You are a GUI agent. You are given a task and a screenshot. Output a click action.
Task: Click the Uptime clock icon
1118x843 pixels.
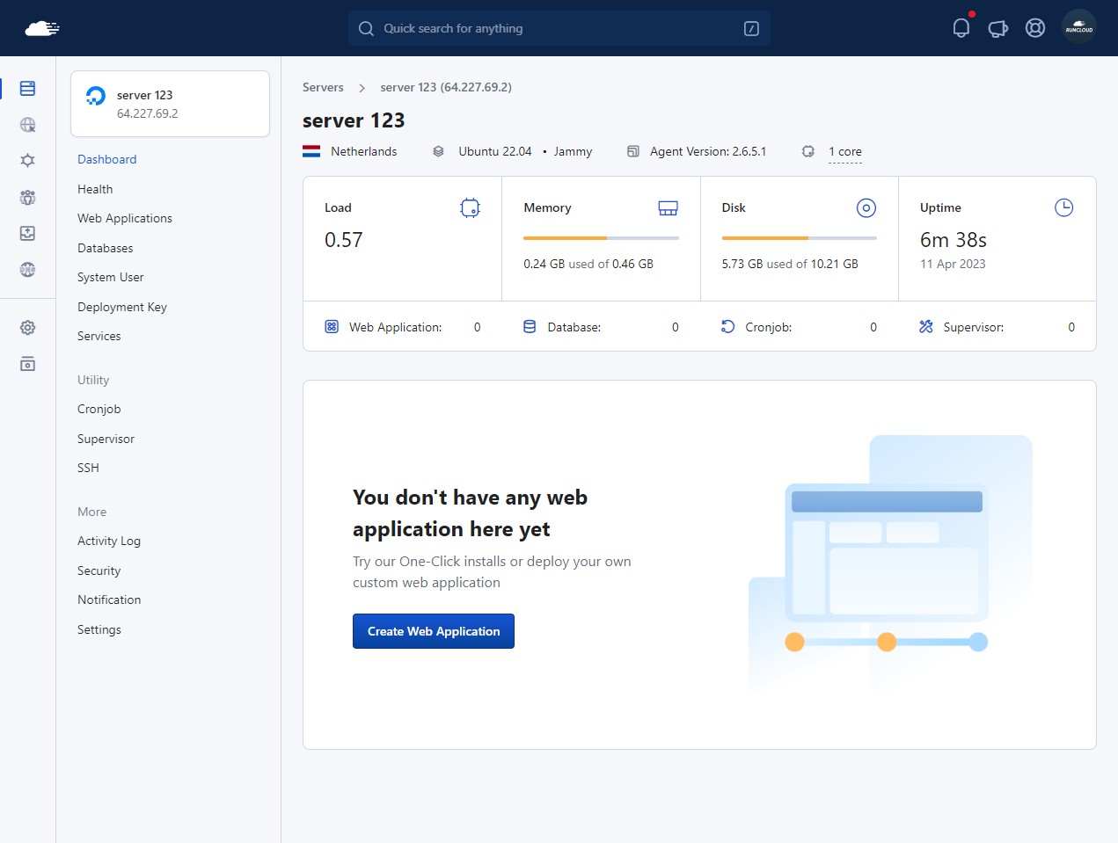click(x=1063, y=207)
